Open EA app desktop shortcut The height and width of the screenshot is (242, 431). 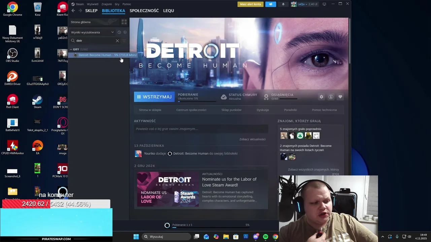pos(37,148)
